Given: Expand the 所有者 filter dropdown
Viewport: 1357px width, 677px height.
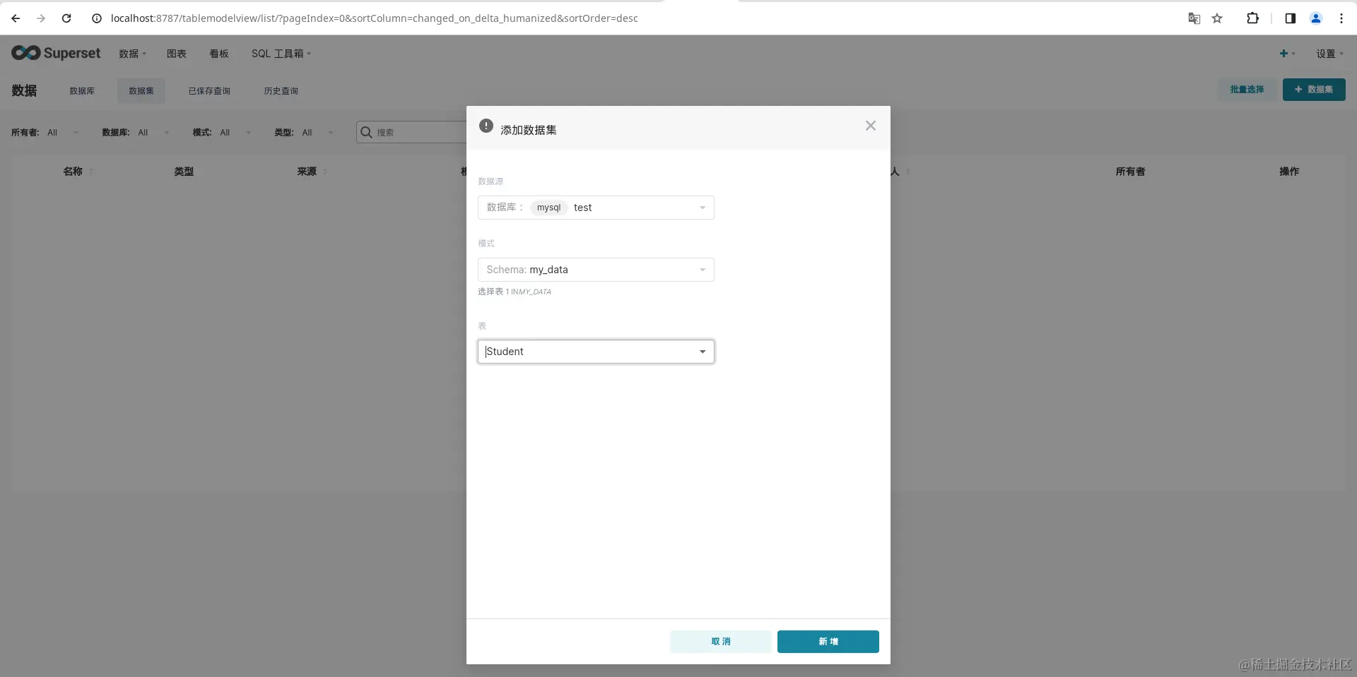Looking at the screenshot, I should tap(64, 133).
